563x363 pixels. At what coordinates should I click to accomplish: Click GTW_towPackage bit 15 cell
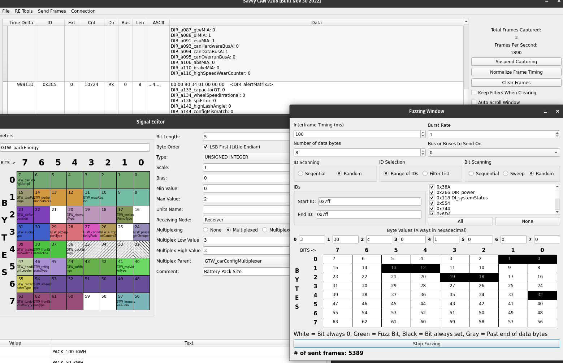25,197
